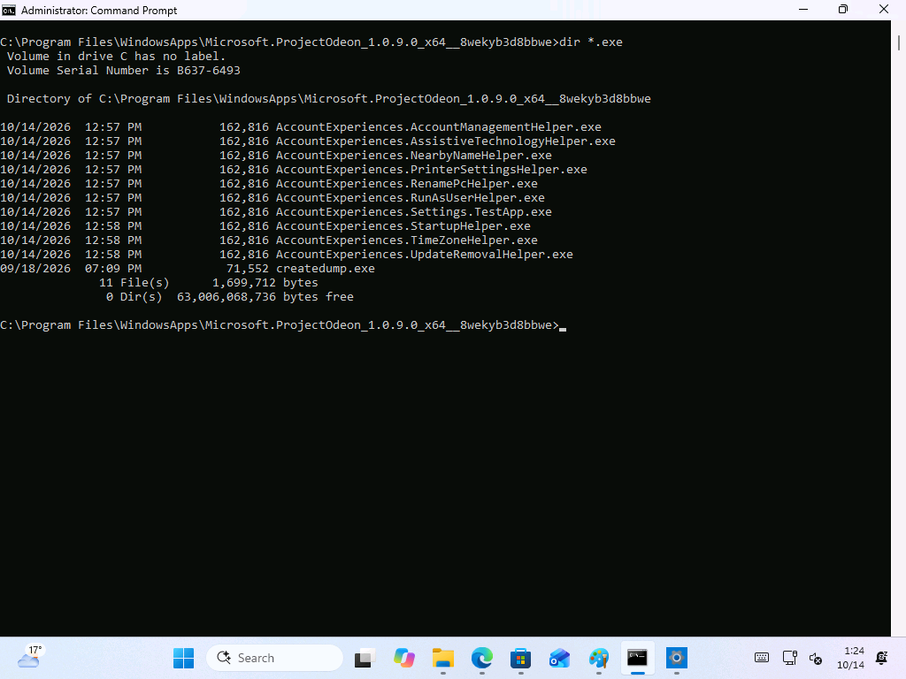Launch Copilot from the taskbar

(x=403, y=658)
